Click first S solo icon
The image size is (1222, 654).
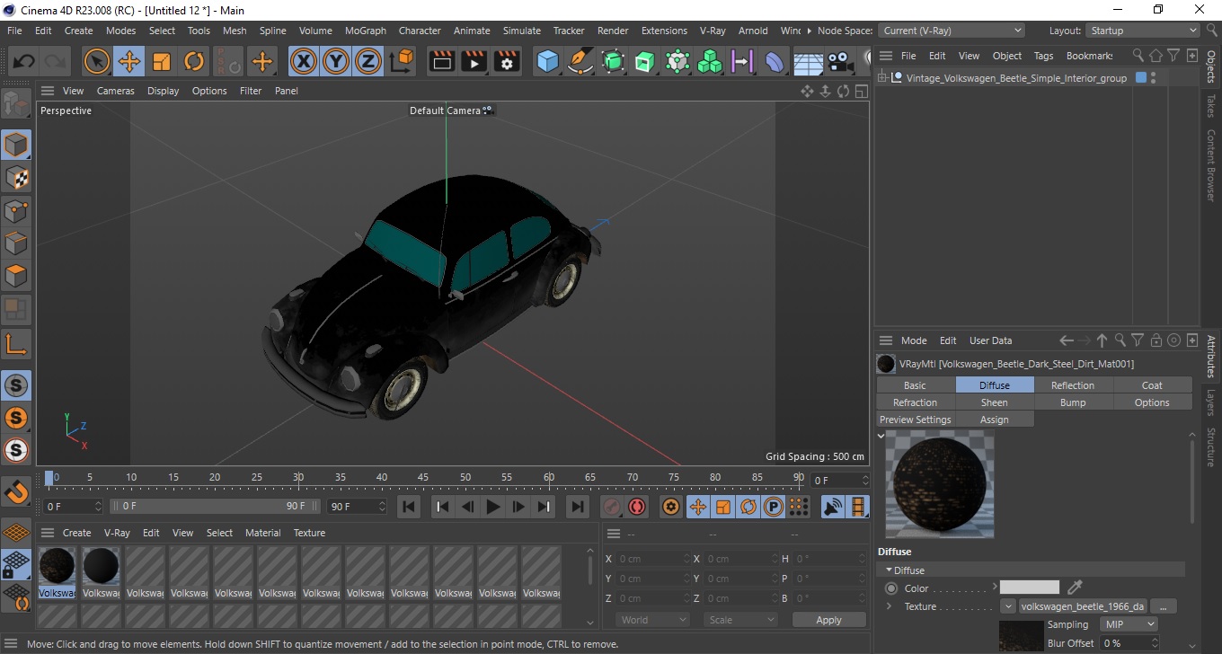[16, 386]
